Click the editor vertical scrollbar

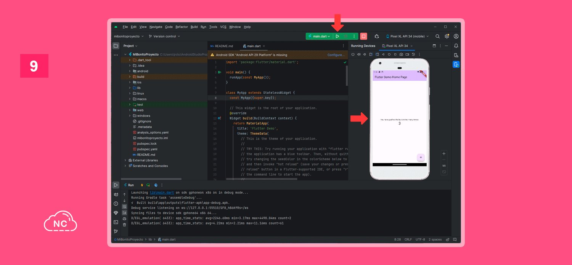point(347,75)
